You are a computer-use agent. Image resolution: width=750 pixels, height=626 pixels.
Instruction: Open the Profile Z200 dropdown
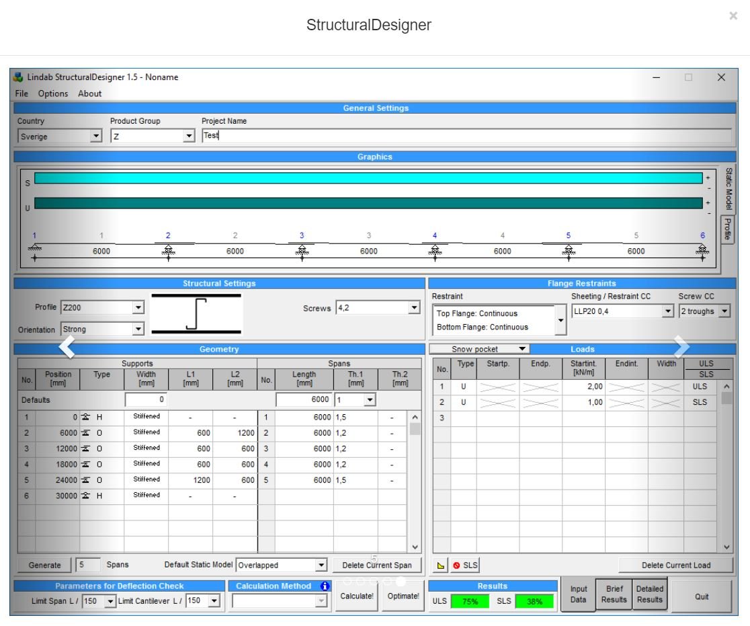tap(138, 308)
